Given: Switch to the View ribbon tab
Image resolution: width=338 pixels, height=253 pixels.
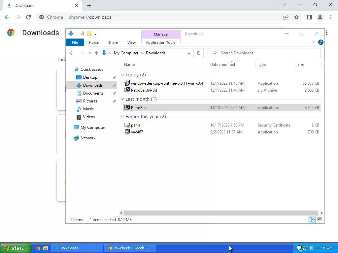Looking at the screenshot, I should [x=131, y=42].
